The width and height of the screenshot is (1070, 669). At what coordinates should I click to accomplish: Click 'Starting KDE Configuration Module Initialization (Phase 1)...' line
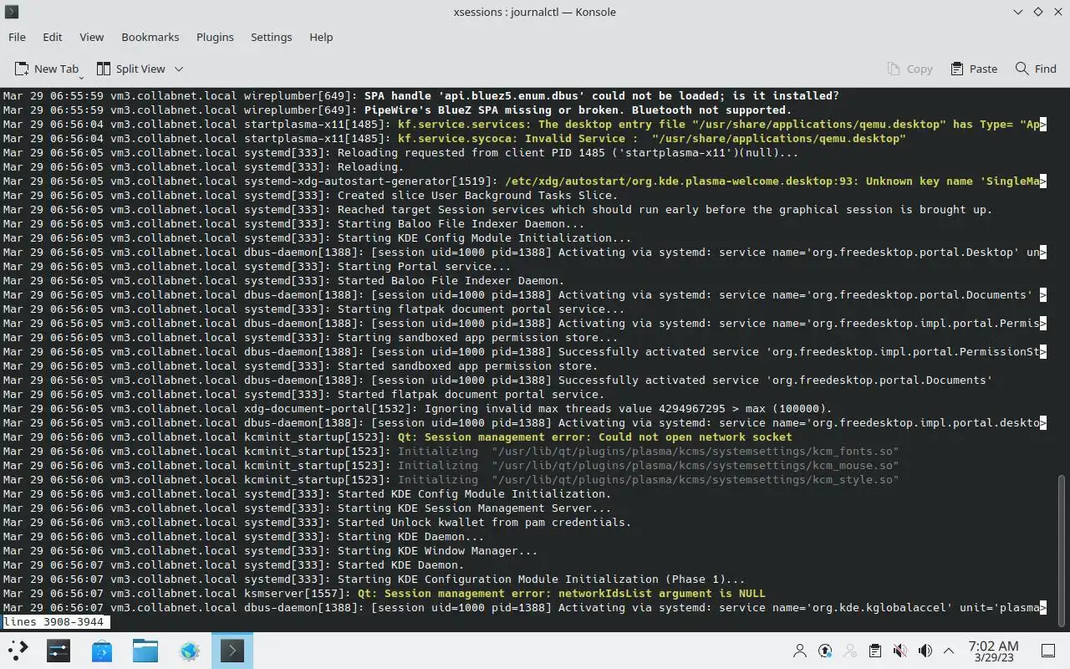coord(374,579)
